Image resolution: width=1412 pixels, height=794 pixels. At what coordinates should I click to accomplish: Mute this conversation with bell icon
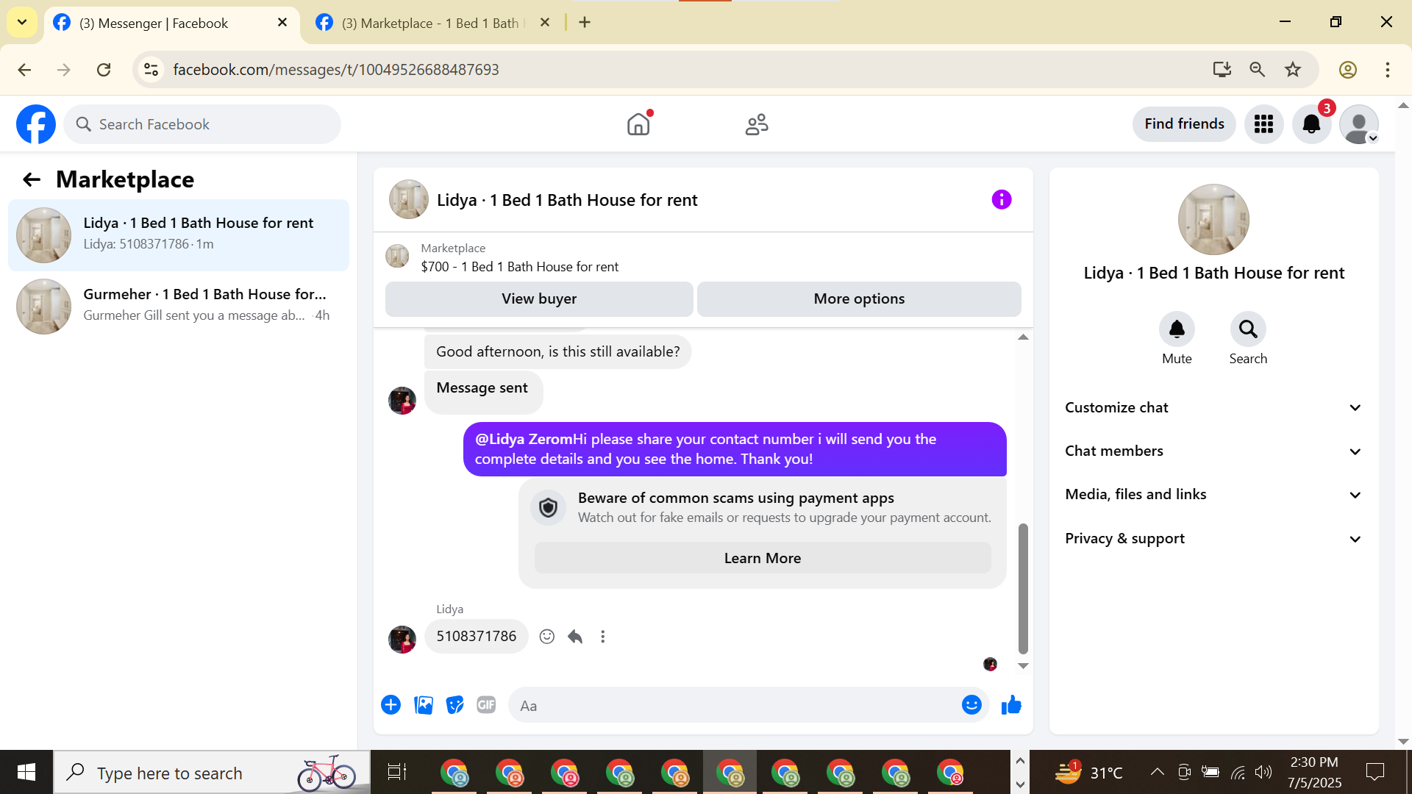click(1177, 329)
